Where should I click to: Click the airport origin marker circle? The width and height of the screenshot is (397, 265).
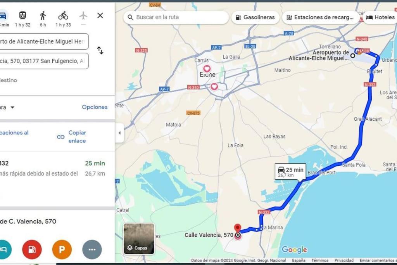click(x=353, y=55)
